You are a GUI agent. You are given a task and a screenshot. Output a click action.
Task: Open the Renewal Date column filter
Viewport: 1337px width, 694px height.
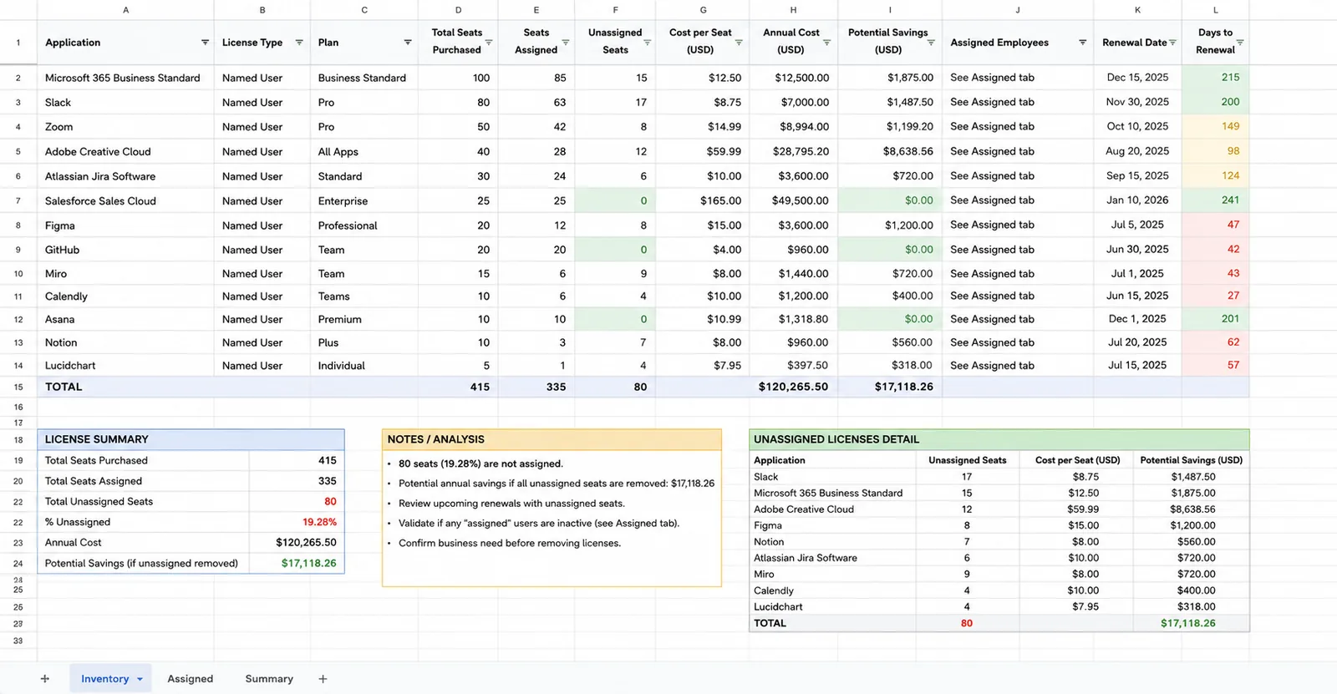(x=1172, y=43)
